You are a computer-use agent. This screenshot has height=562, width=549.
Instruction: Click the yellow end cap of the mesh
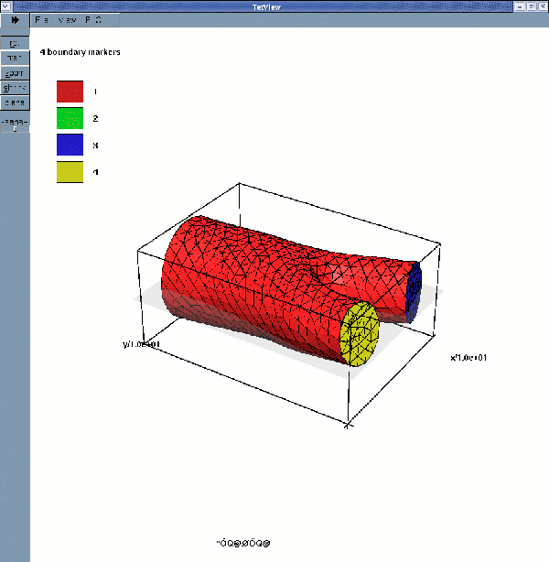click(x=360, y=334)
